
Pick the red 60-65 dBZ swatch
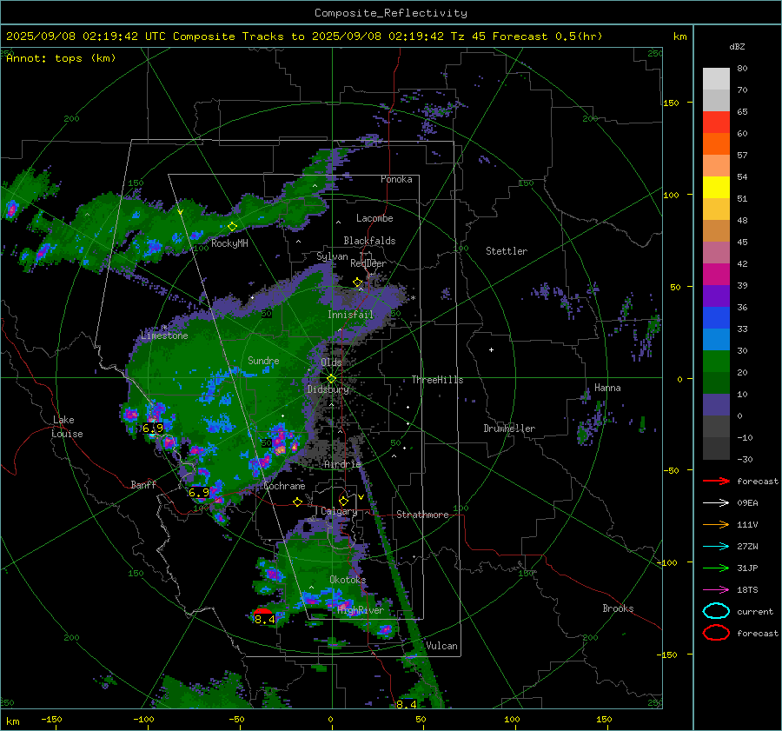pos(716,123)
